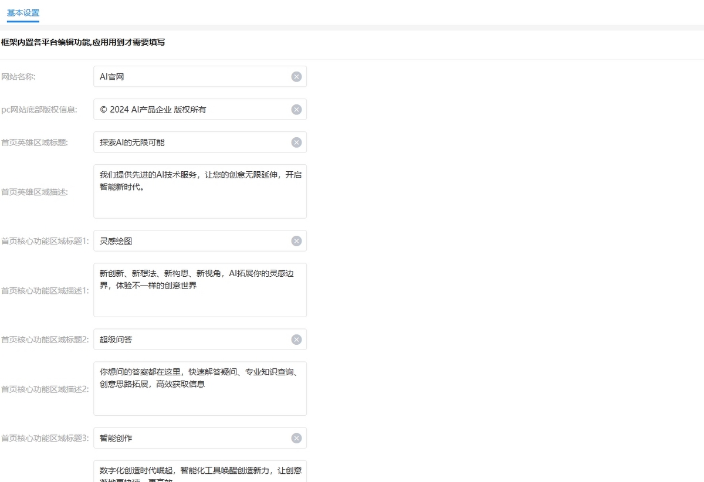The image size is (704, 482).
Task: Clear the hero description textarea using its X icon
Action: coord(296,170)
